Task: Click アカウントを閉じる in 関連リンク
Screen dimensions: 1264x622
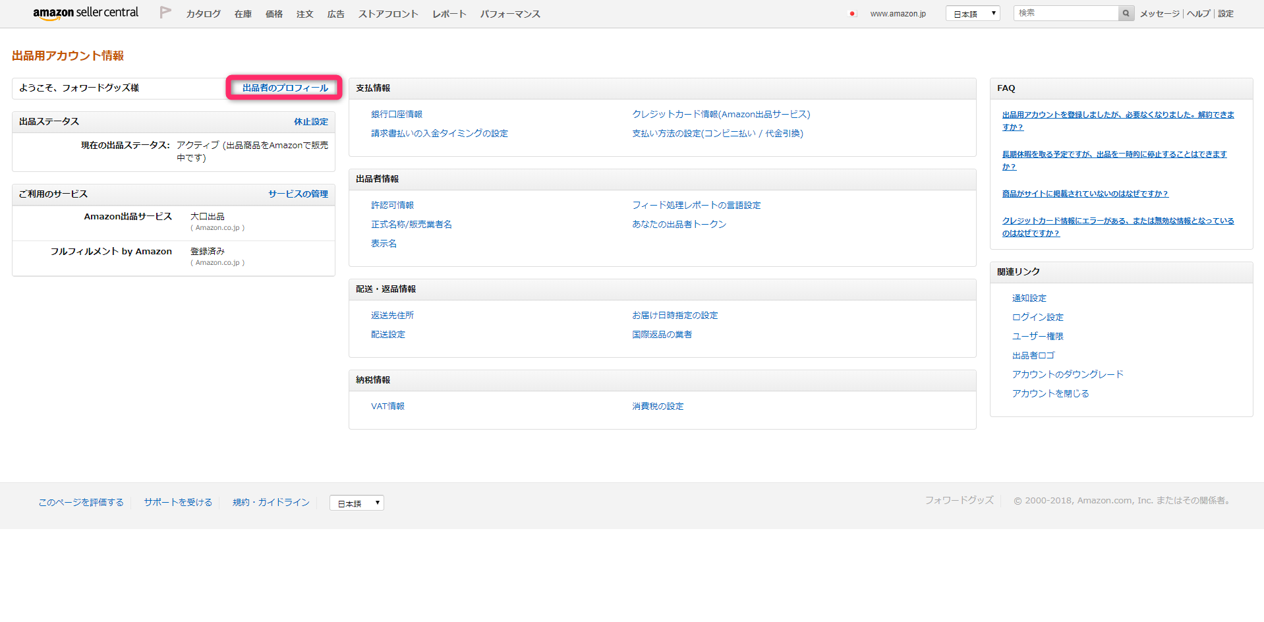Action: pos(1050,393)
